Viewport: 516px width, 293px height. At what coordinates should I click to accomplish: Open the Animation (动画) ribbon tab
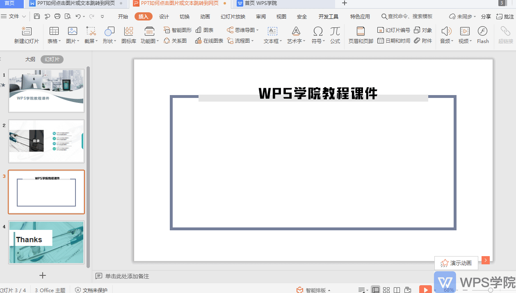click(205, 16)
